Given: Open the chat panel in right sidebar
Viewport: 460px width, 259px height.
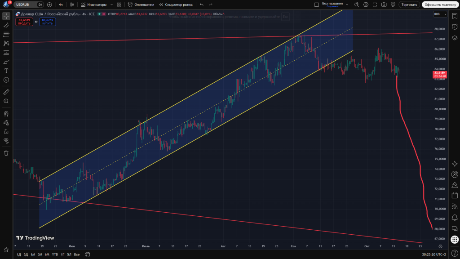Looking at the screenshot, I should point(455,229).
